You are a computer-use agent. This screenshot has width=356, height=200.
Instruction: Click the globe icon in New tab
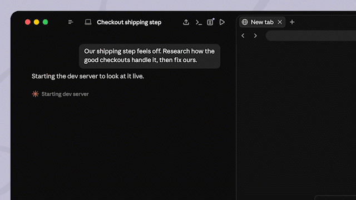tap(245, 22)
